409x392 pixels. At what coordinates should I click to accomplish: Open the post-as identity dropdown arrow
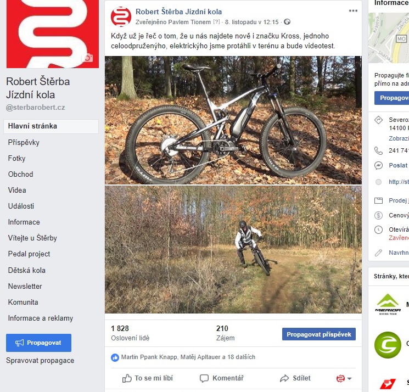(x=350, y=378)
